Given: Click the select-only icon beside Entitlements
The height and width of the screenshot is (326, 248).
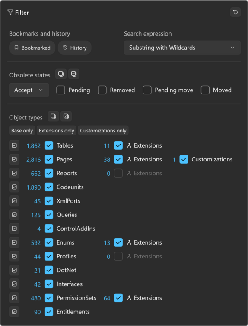Looking at the screenshot, I should pyautogui.click(x=14, y=312).
